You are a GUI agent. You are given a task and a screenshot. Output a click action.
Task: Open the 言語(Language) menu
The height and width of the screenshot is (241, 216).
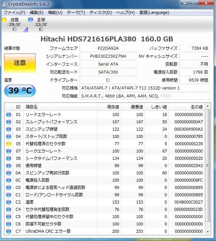[154, 12]
